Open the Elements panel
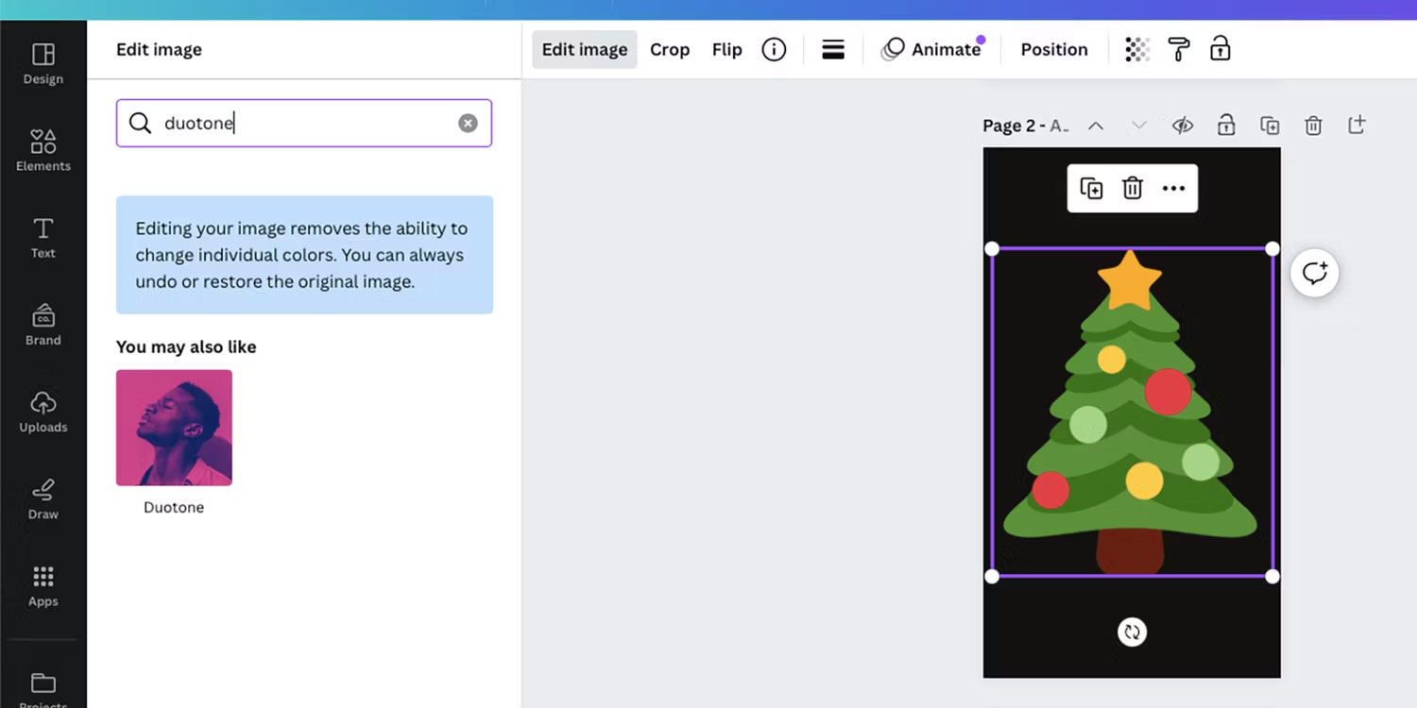This screenshot has height=708, width=1417. (x=43, y=149)
